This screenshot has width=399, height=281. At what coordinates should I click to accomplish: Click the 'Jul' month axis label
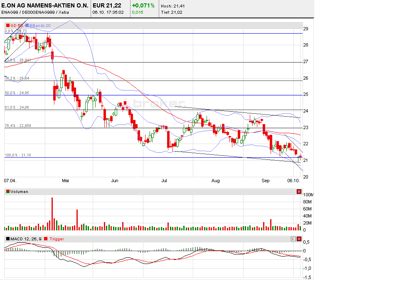click(164, 181)
